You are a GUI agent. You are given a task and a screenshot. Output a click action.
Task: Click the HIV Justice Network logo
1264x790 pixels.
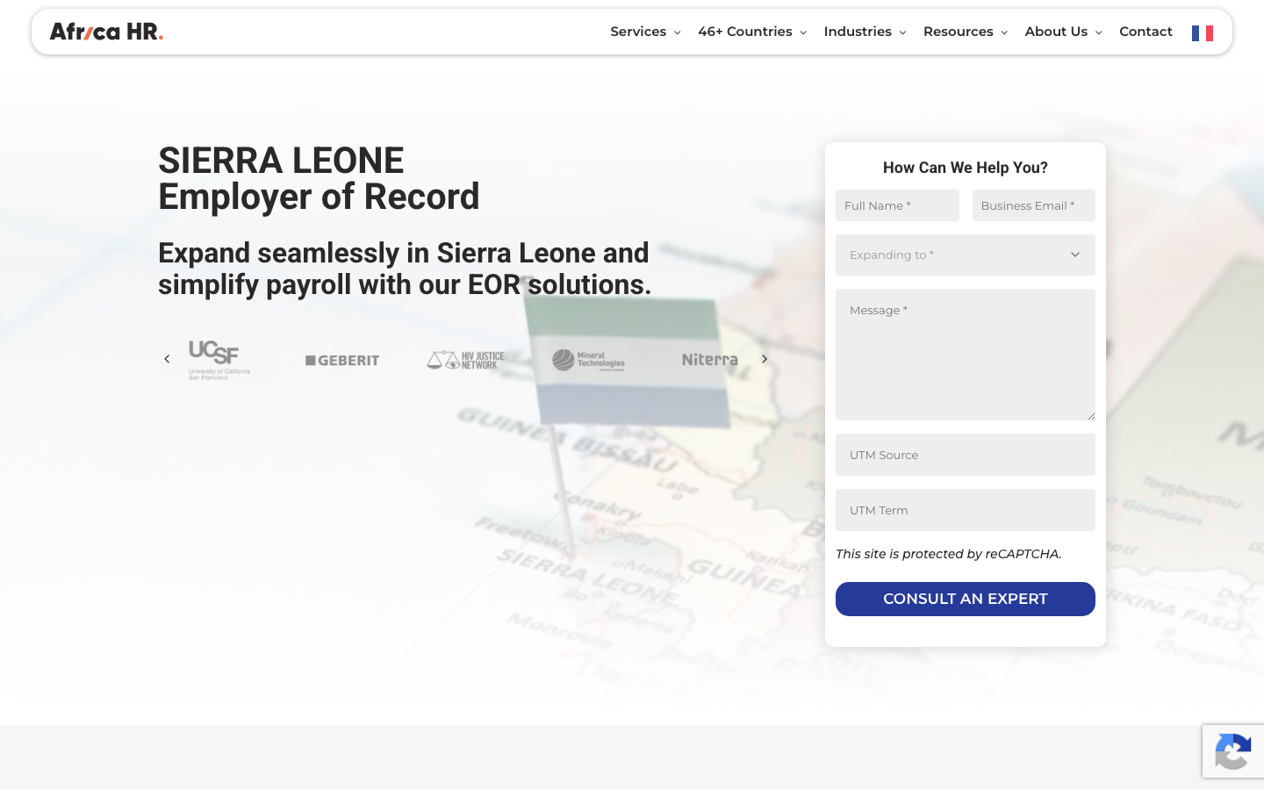pos(465,360)
